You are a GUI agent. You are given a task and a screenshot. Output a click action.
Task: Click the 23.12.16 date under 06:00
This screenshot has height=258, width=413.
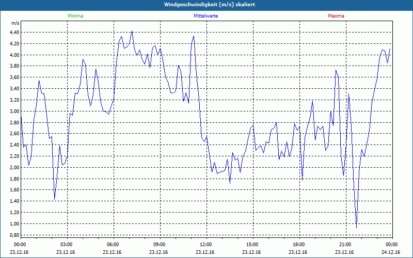point(112,252)
